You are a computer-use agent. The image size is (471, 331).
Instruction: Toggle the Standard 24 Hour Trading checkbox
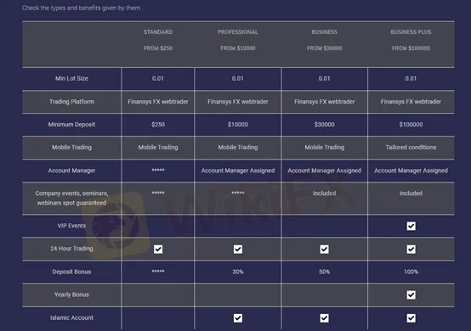point(158,250)
